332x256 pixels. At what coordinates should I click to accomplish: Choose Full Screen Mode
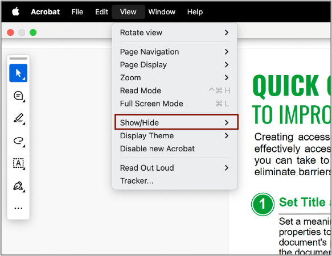175,104
